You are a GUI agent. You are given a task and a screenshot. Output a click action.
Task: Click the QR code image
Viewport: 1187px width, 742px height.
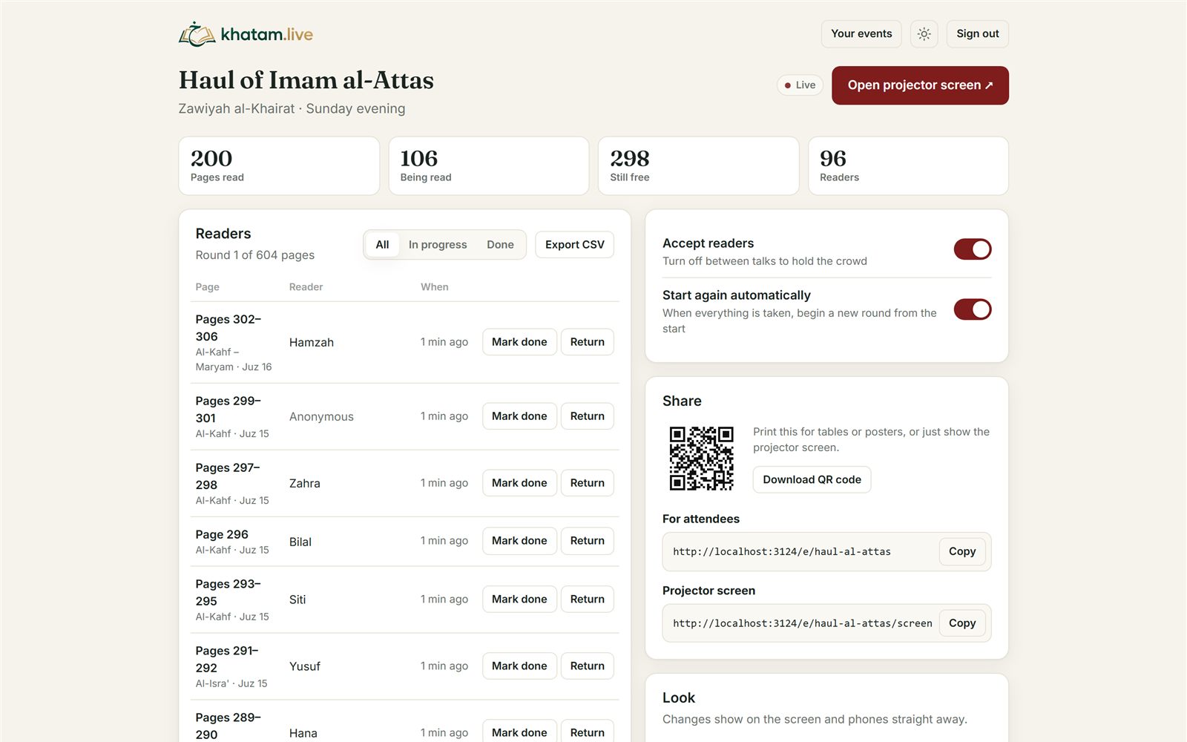701,458
